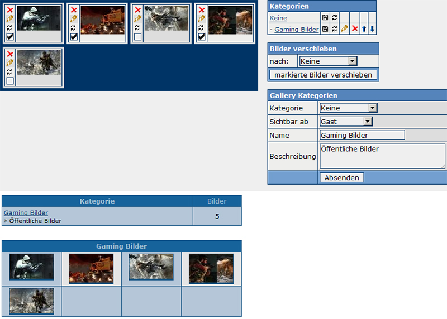The image size is (447, 319).
Task: Click the Beschreibung text area
Action: coord(382,156)
